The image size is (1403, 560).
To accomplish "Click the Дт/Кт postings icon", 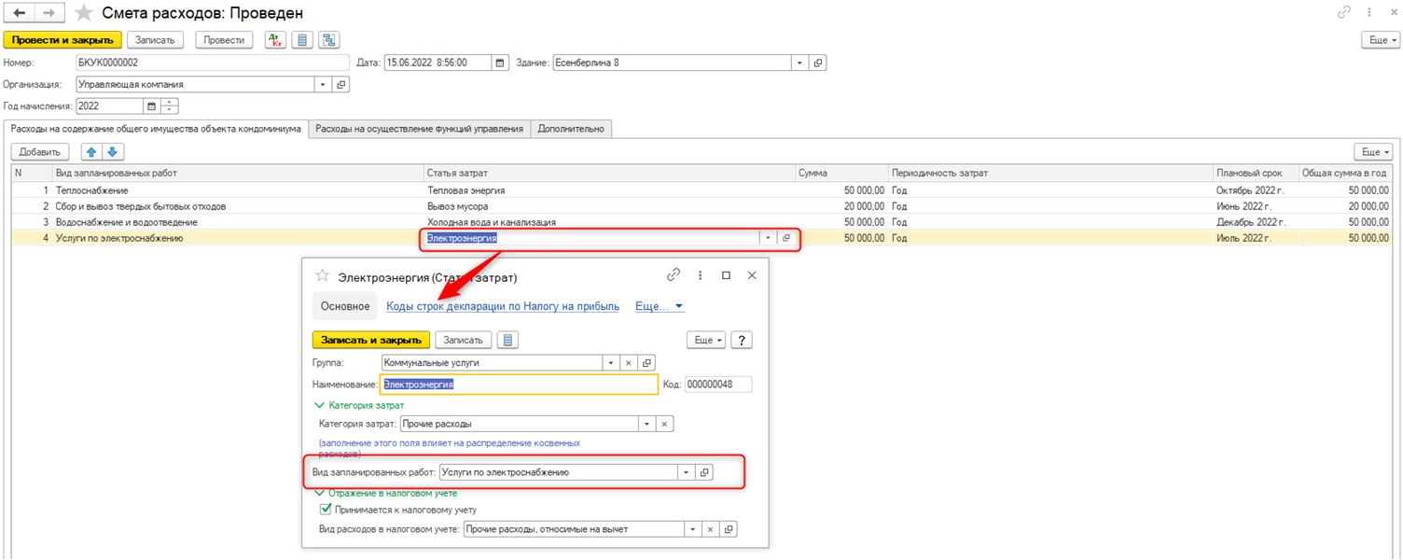I will [x=275, y=40].
